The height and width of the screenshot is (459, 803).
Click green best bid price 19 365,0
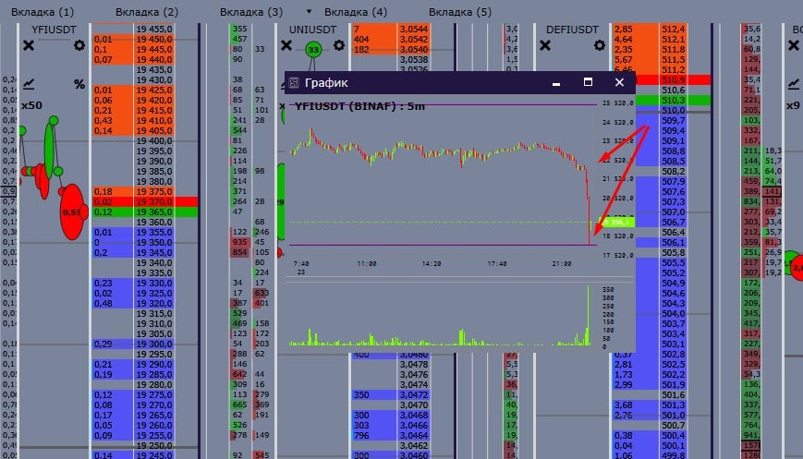(154, 211)
